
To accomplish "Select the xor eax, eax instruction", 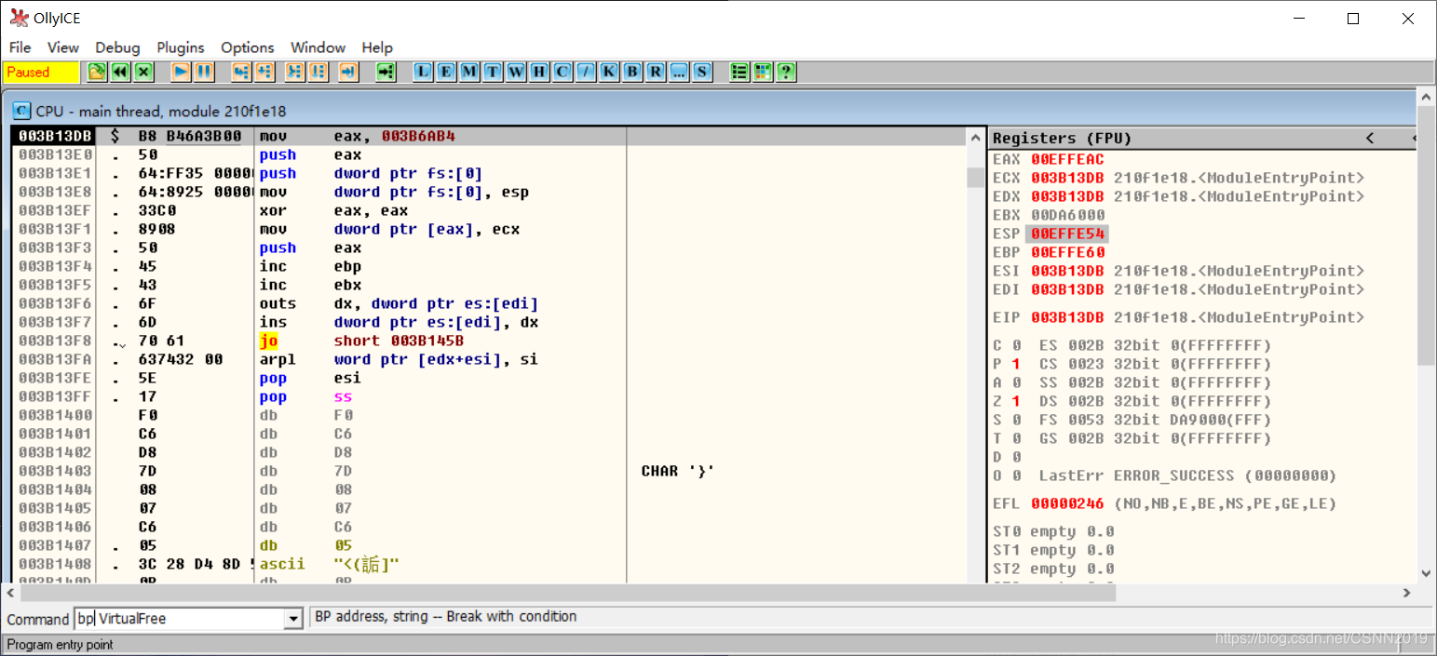I will [x=333, y=210].
